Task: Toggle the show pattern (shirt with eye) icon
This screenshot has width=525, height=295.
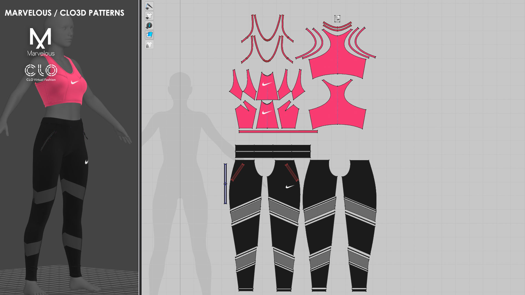Action: [x=149, y=16]
